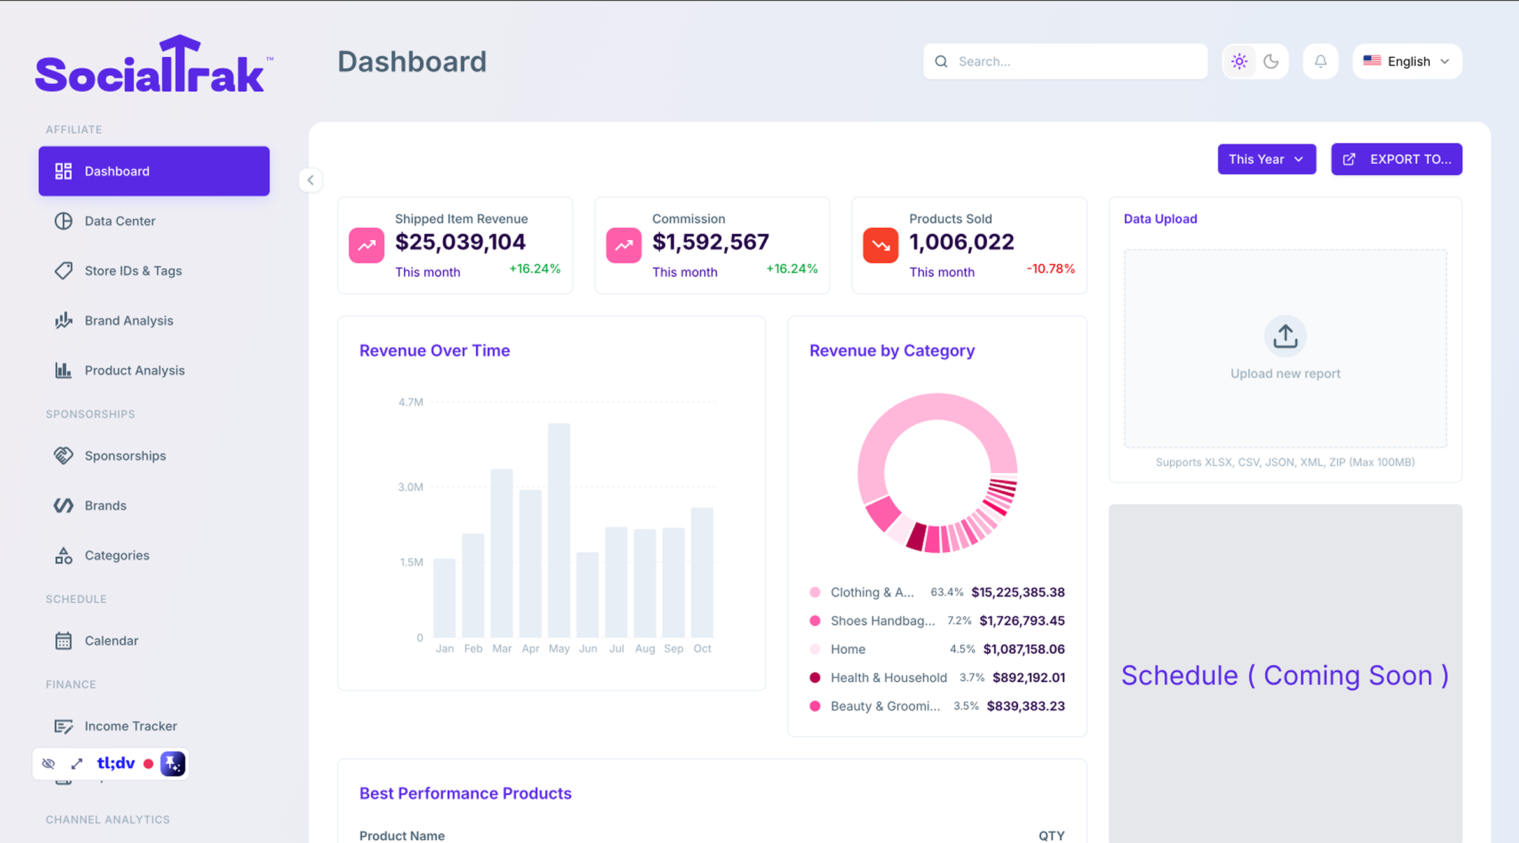Click the Product Analysis bar icon
The height and width of the screenshot is (843, 1519).
point(63,370)
